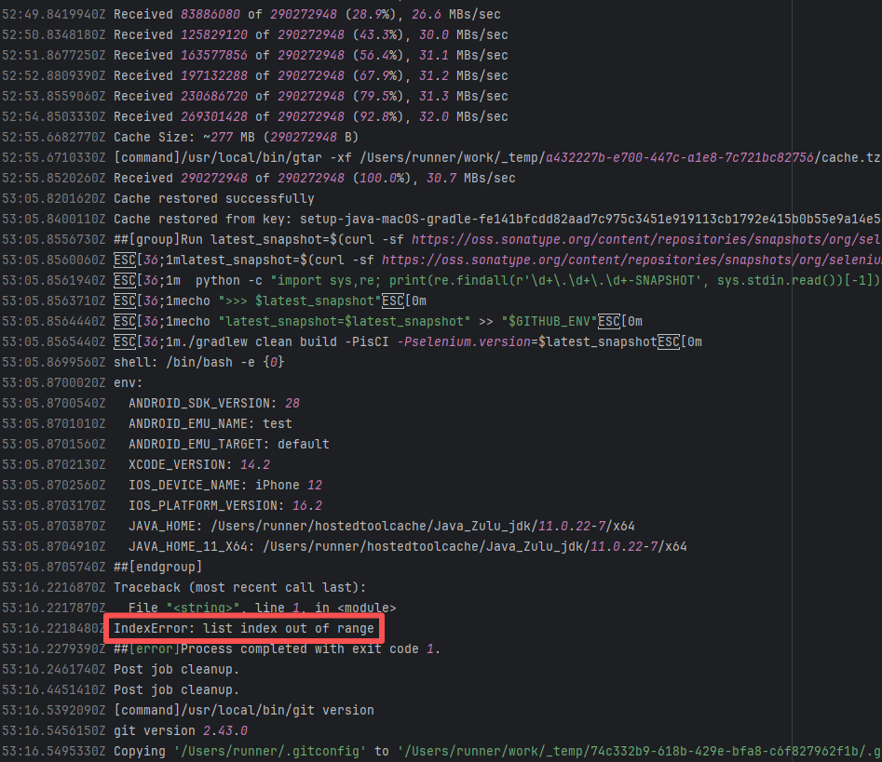Click "Traceback (most recent call last):" line
The image size is (882, 762).
[x=239, y=587]
